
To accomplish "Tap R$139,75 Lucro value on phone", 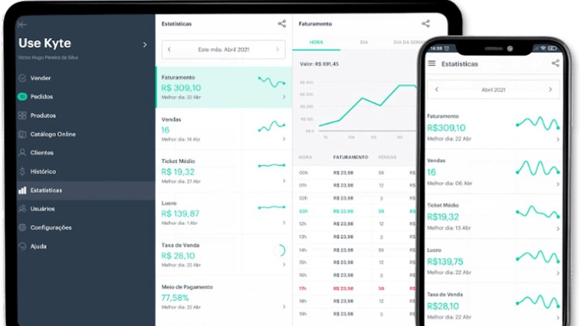I will pyautogui.click(x=445, y=261).
